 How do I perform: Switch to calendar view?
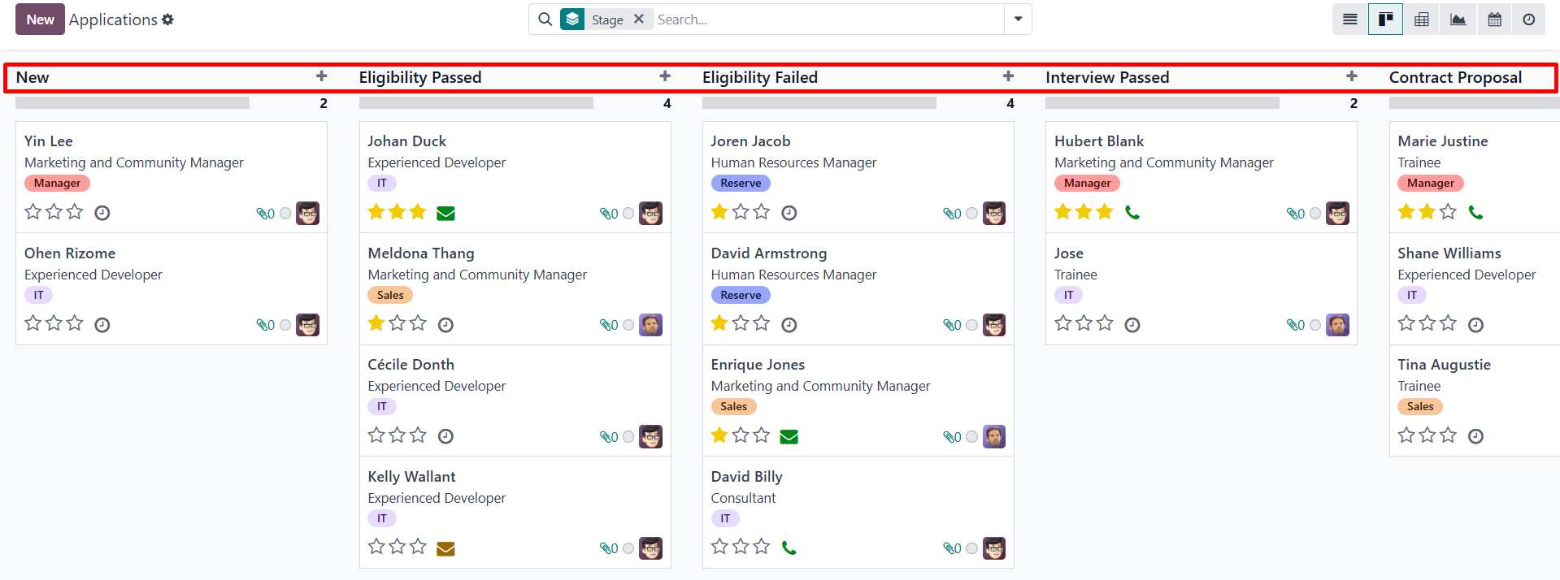(x=1494, y=19)
